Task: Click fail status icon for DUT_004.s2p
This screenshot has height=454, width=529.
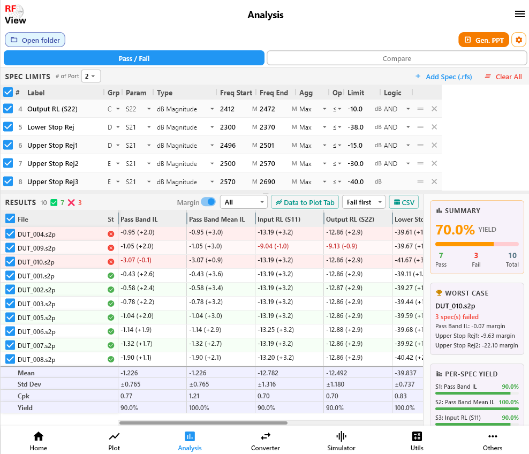Action: (111, 234)
